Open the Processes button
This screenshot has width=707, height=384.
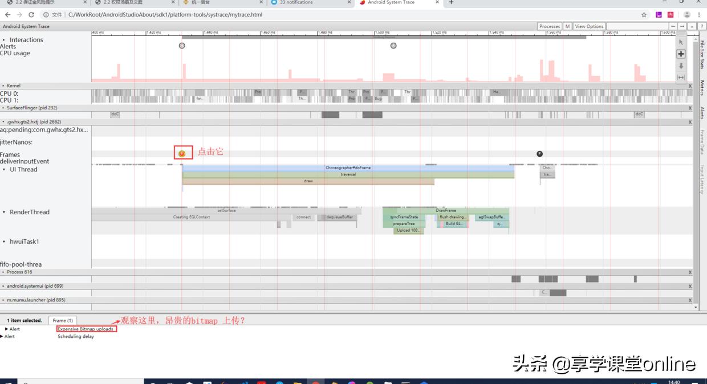point(550,26)
